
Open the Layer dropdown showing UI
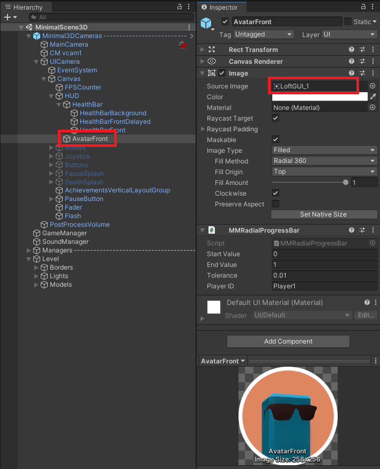349,34
